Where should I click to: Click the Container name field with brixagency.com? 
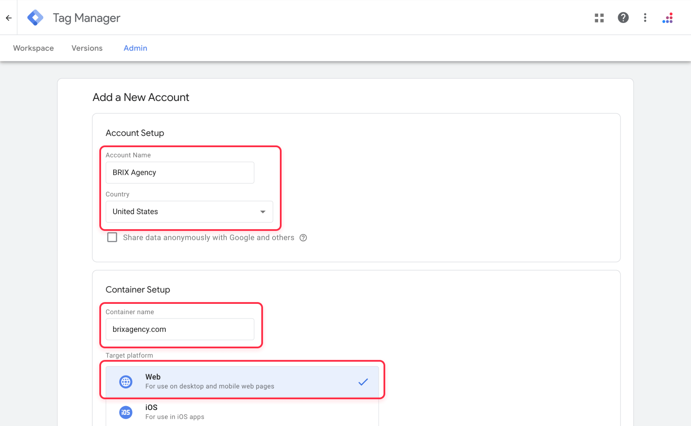point(180,329)
